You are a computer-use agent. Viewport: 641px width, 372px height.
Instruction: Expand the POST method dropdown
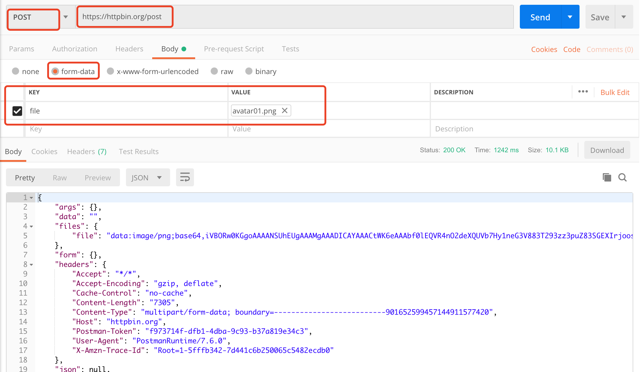click(x=66, y=17)
